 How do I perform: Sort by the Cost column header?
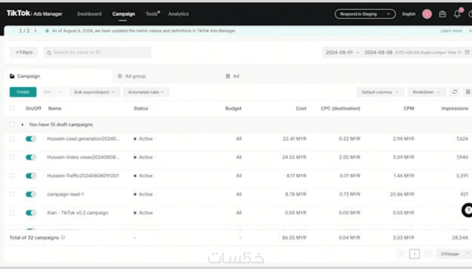301,108
